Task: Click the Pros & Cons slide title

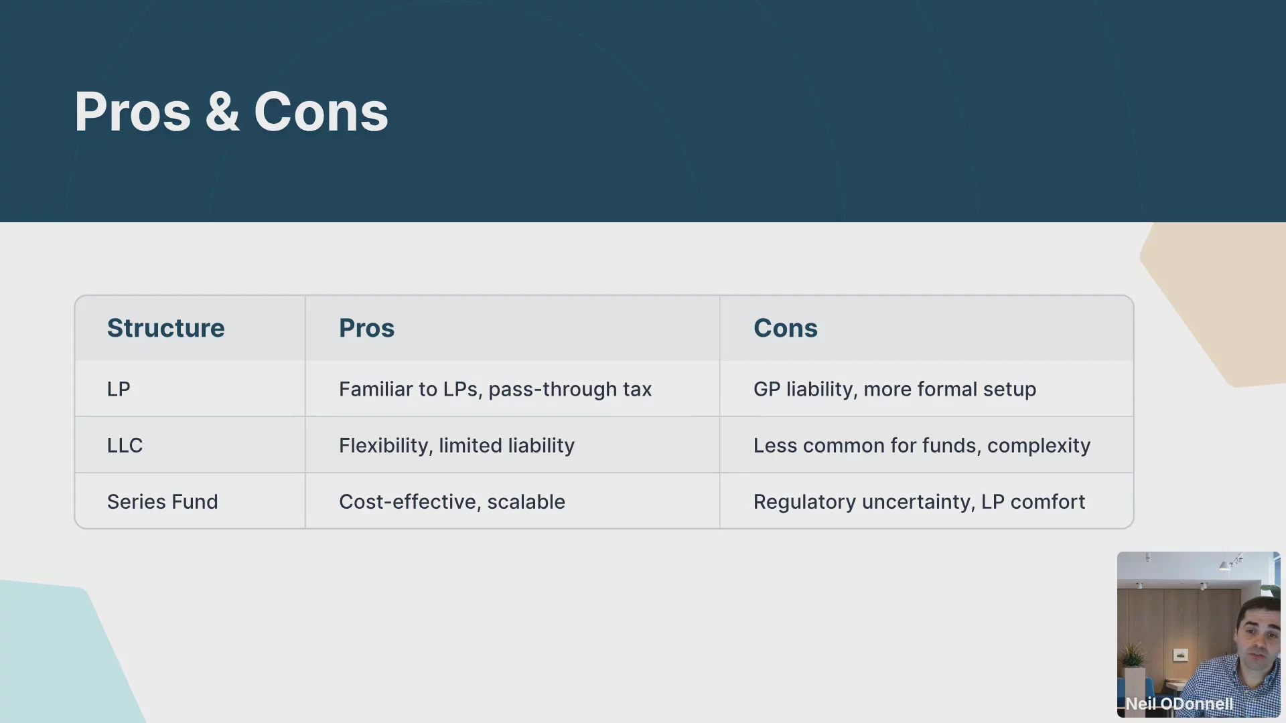Action: pyautogui.click(x=231, y=112)
